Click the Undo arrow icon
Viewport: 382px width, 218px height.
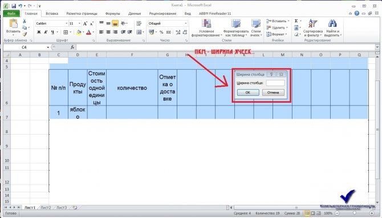[20, 6]
